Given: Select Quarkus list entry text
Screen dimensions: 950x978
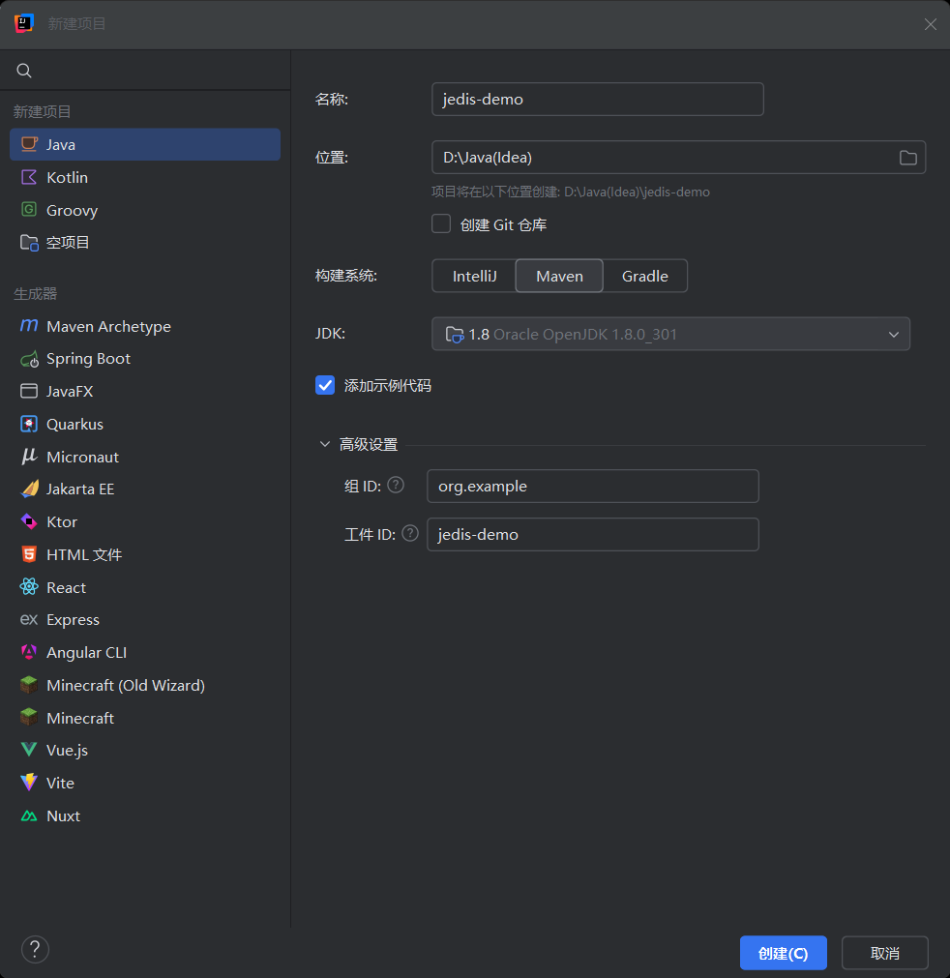Looking at the screenshot, I should tap(74, 424).
